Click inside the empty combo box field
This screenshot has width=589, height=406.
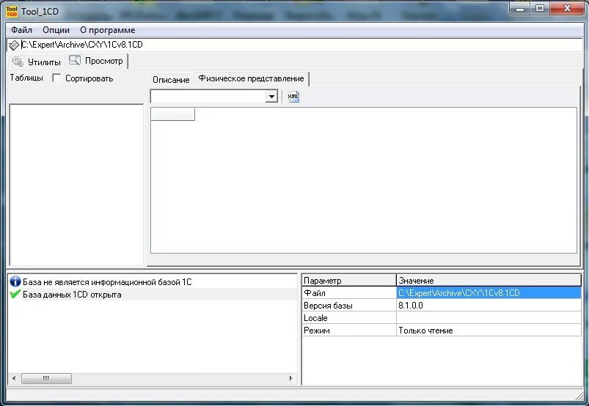click(x=208, y=97)
